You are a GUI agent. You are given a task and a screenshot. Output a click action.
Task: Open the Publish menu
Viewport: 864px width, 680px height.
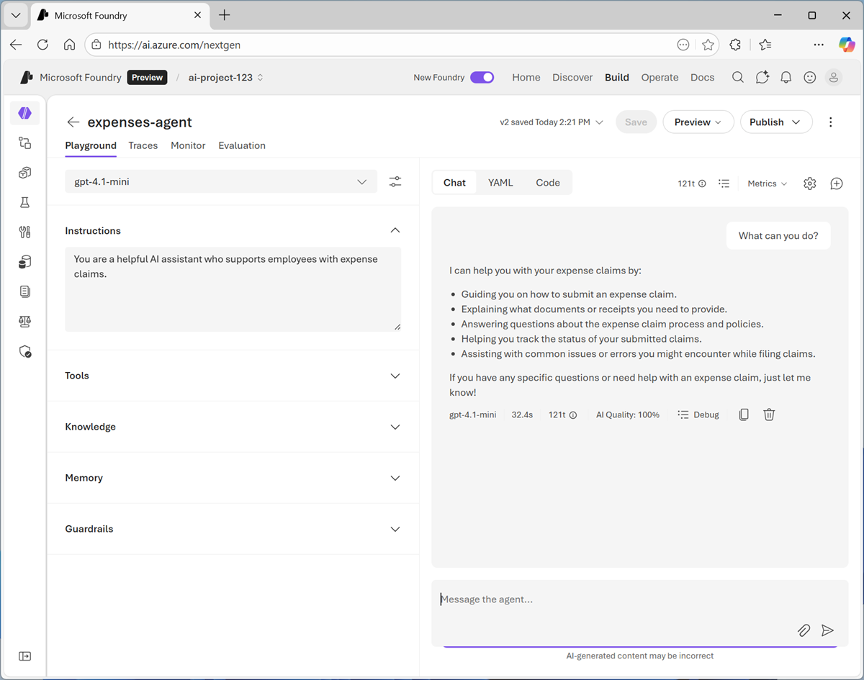pos(776,122)
